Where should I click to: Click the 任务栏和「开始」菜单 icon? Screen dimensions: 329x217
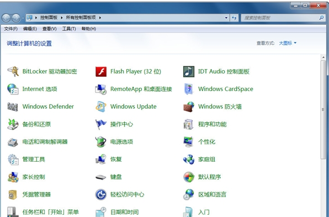pos(13,212)
